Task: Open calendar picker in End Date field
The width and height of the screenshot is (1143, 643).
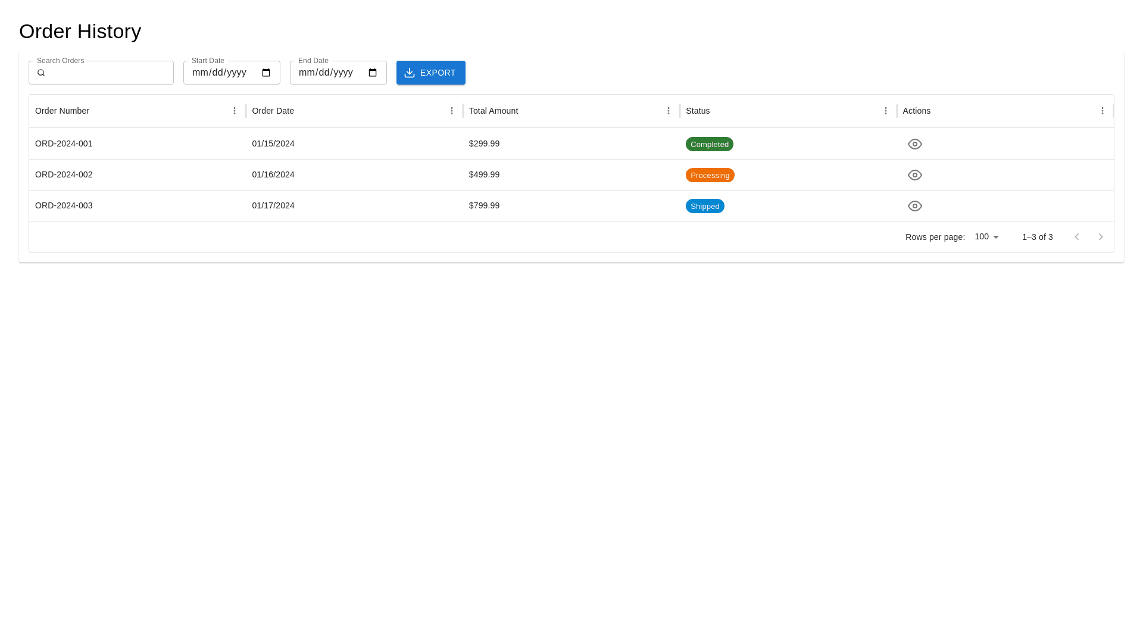Action: (x=373, y=73)
